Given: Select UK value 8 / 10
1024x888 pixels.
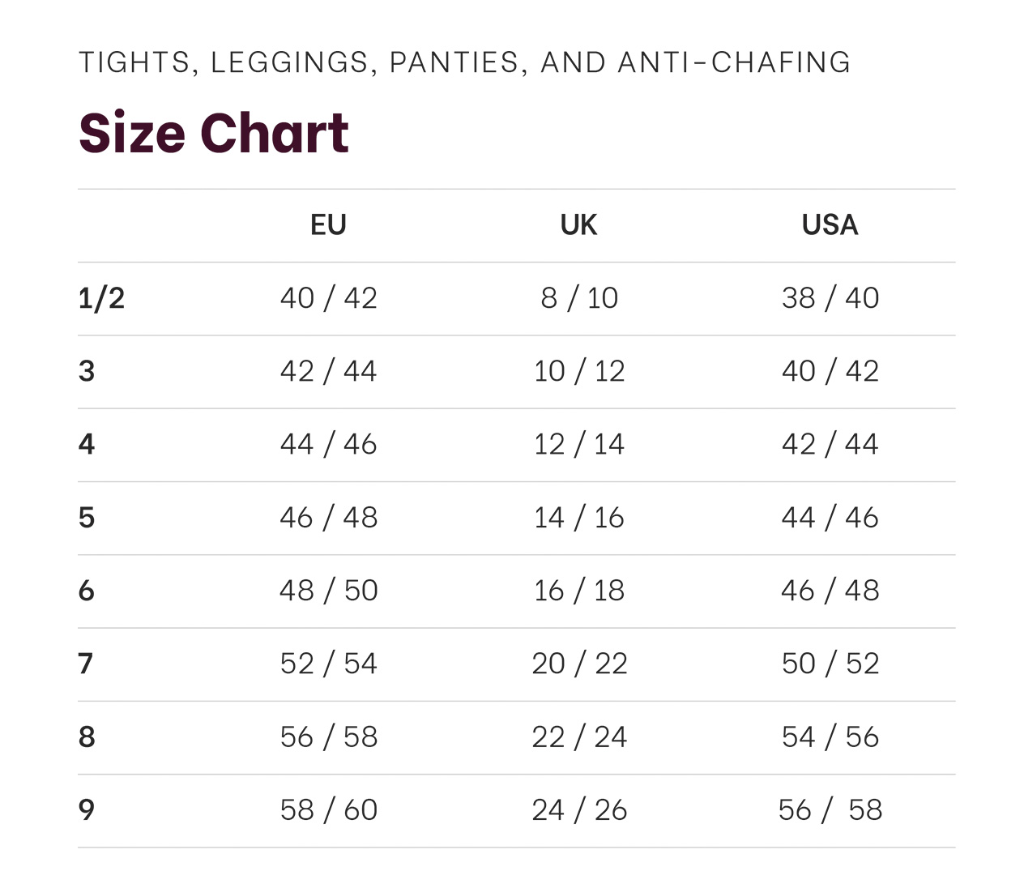Looking at the screenshot, I should [579, 298].
